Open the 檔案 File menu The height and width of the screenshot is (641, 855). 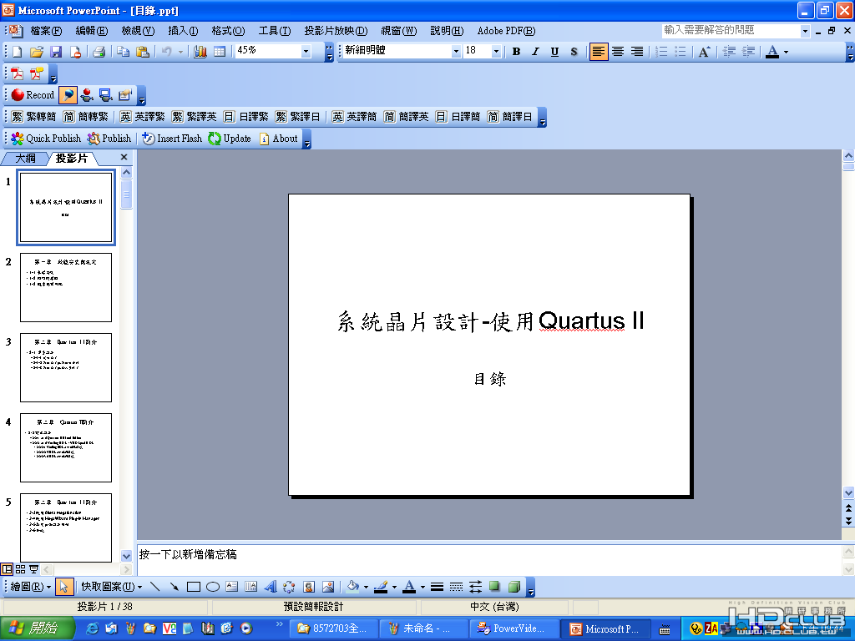(x=46, y=31)
